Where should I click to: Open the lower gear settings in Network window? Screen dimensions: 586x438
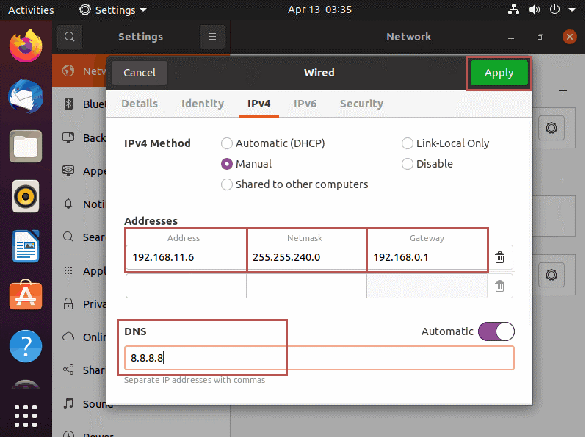coord(551,275)
